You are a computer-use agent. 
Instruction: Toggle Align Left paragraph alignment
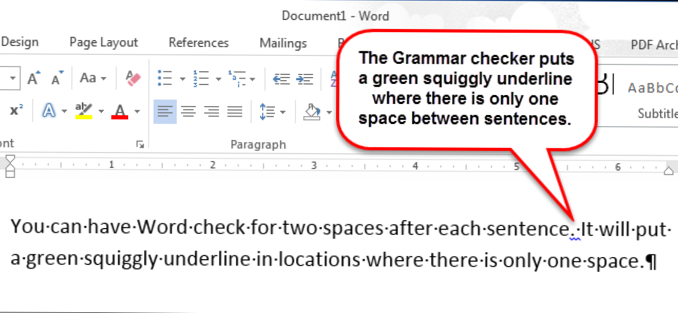165,111
